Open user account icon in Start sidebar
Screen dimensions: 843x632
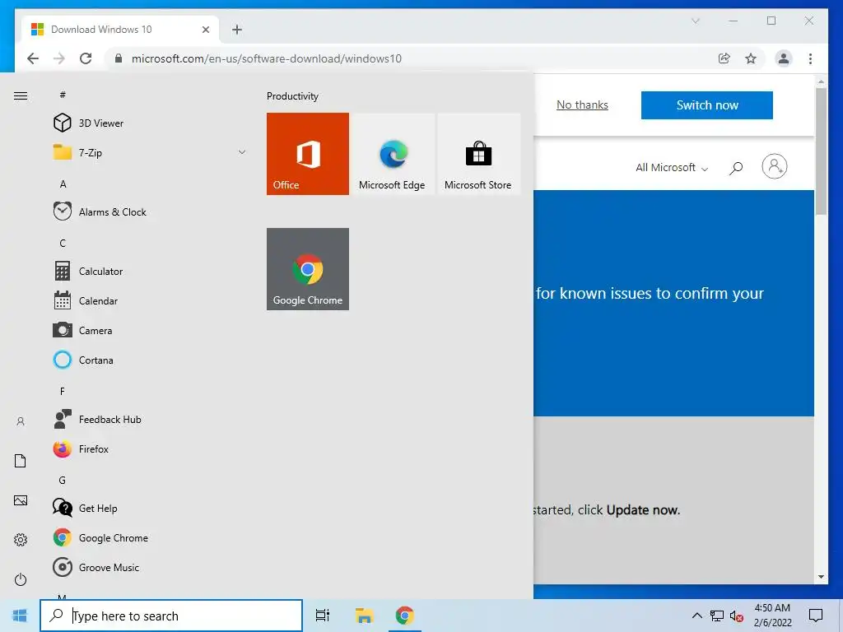pos(21,421)
